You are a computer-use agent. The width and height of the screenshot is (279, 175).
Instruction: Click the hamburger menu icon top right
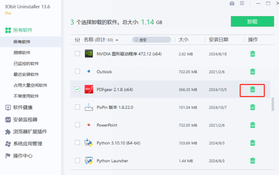coord(242,3)
